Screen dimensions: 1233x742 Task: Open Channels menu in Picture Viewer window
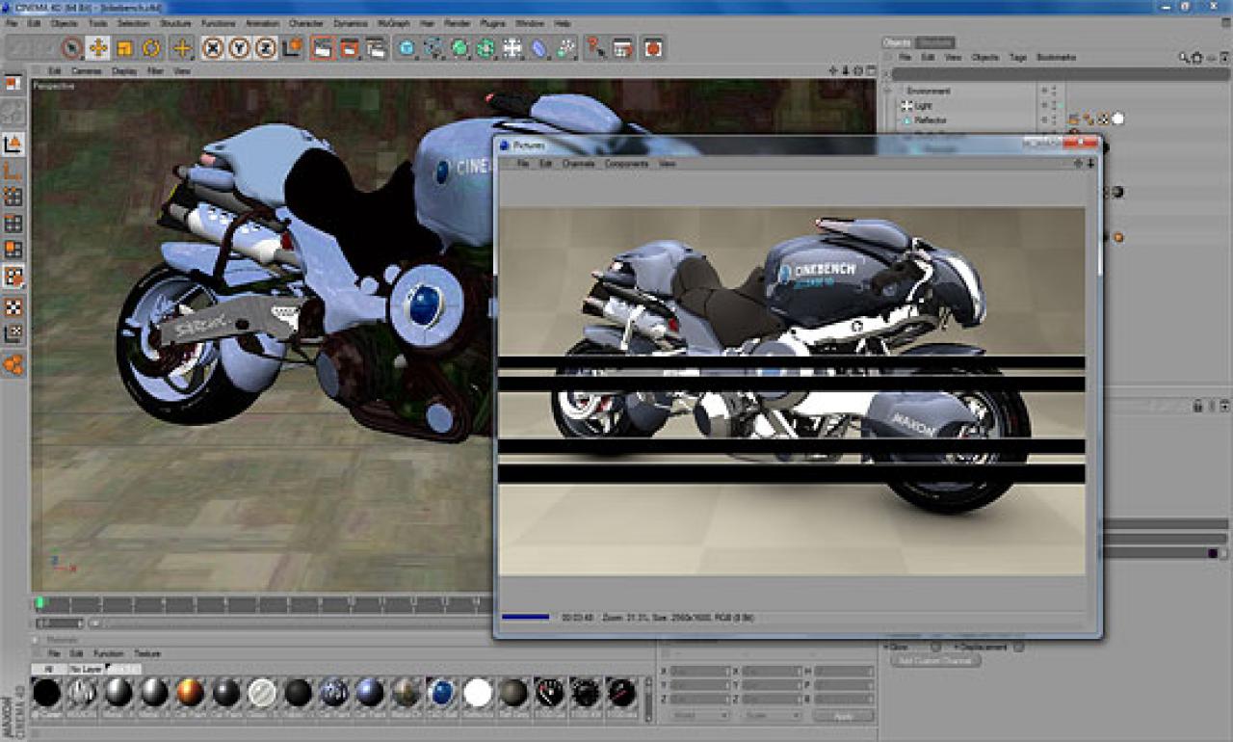[579, 164]
